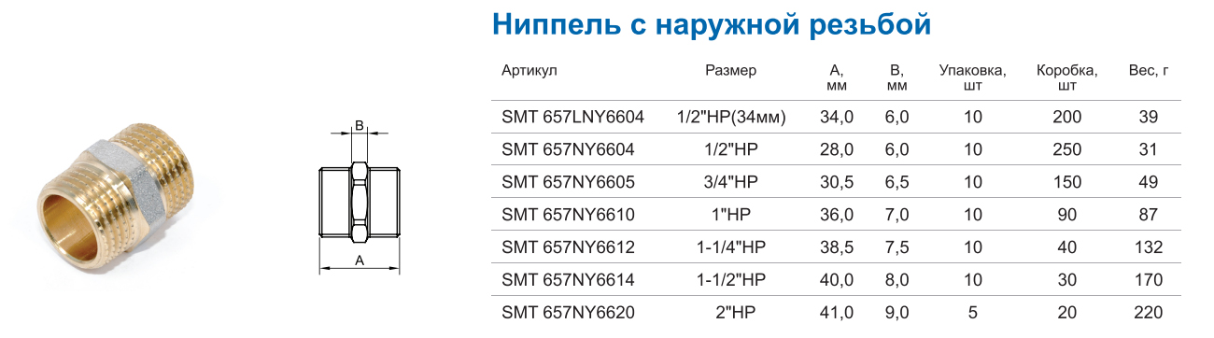Click the 2"НР size cell
Viewport: 1214px width, 338px height.
coord(730,313)
